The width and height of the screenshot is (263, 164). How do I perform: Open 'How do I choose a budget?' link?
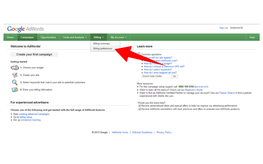(x=158, y=64)
